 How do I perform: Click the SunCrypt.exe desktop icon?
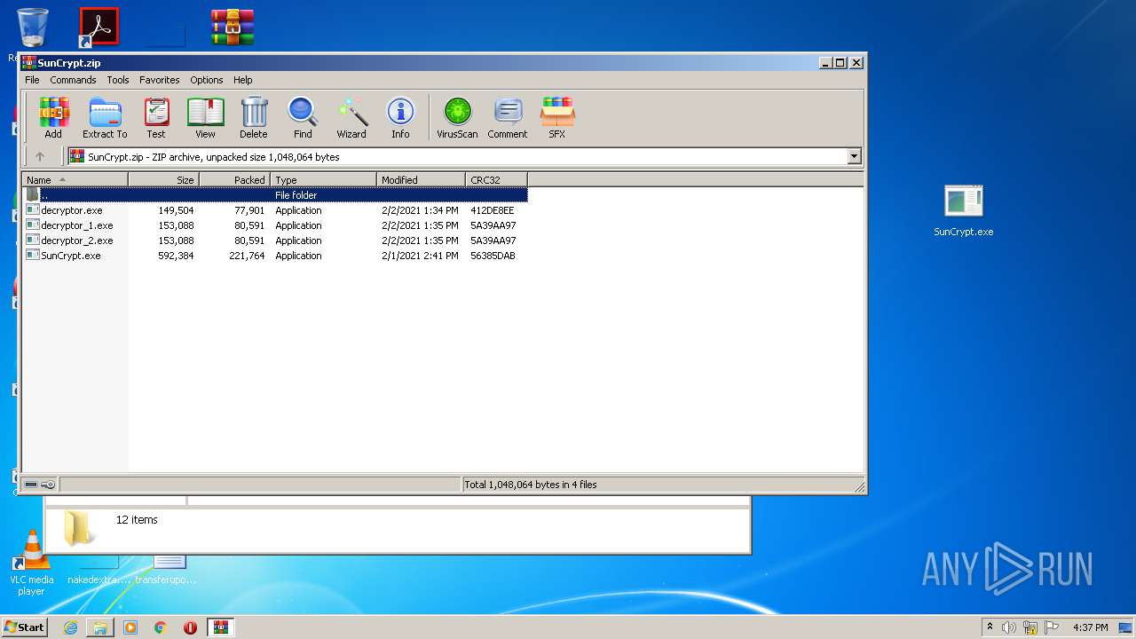tap(963, 211)
